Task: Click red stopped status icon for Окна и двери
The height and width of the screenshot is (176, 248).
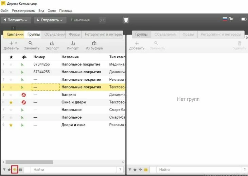Action: point(23,102)
